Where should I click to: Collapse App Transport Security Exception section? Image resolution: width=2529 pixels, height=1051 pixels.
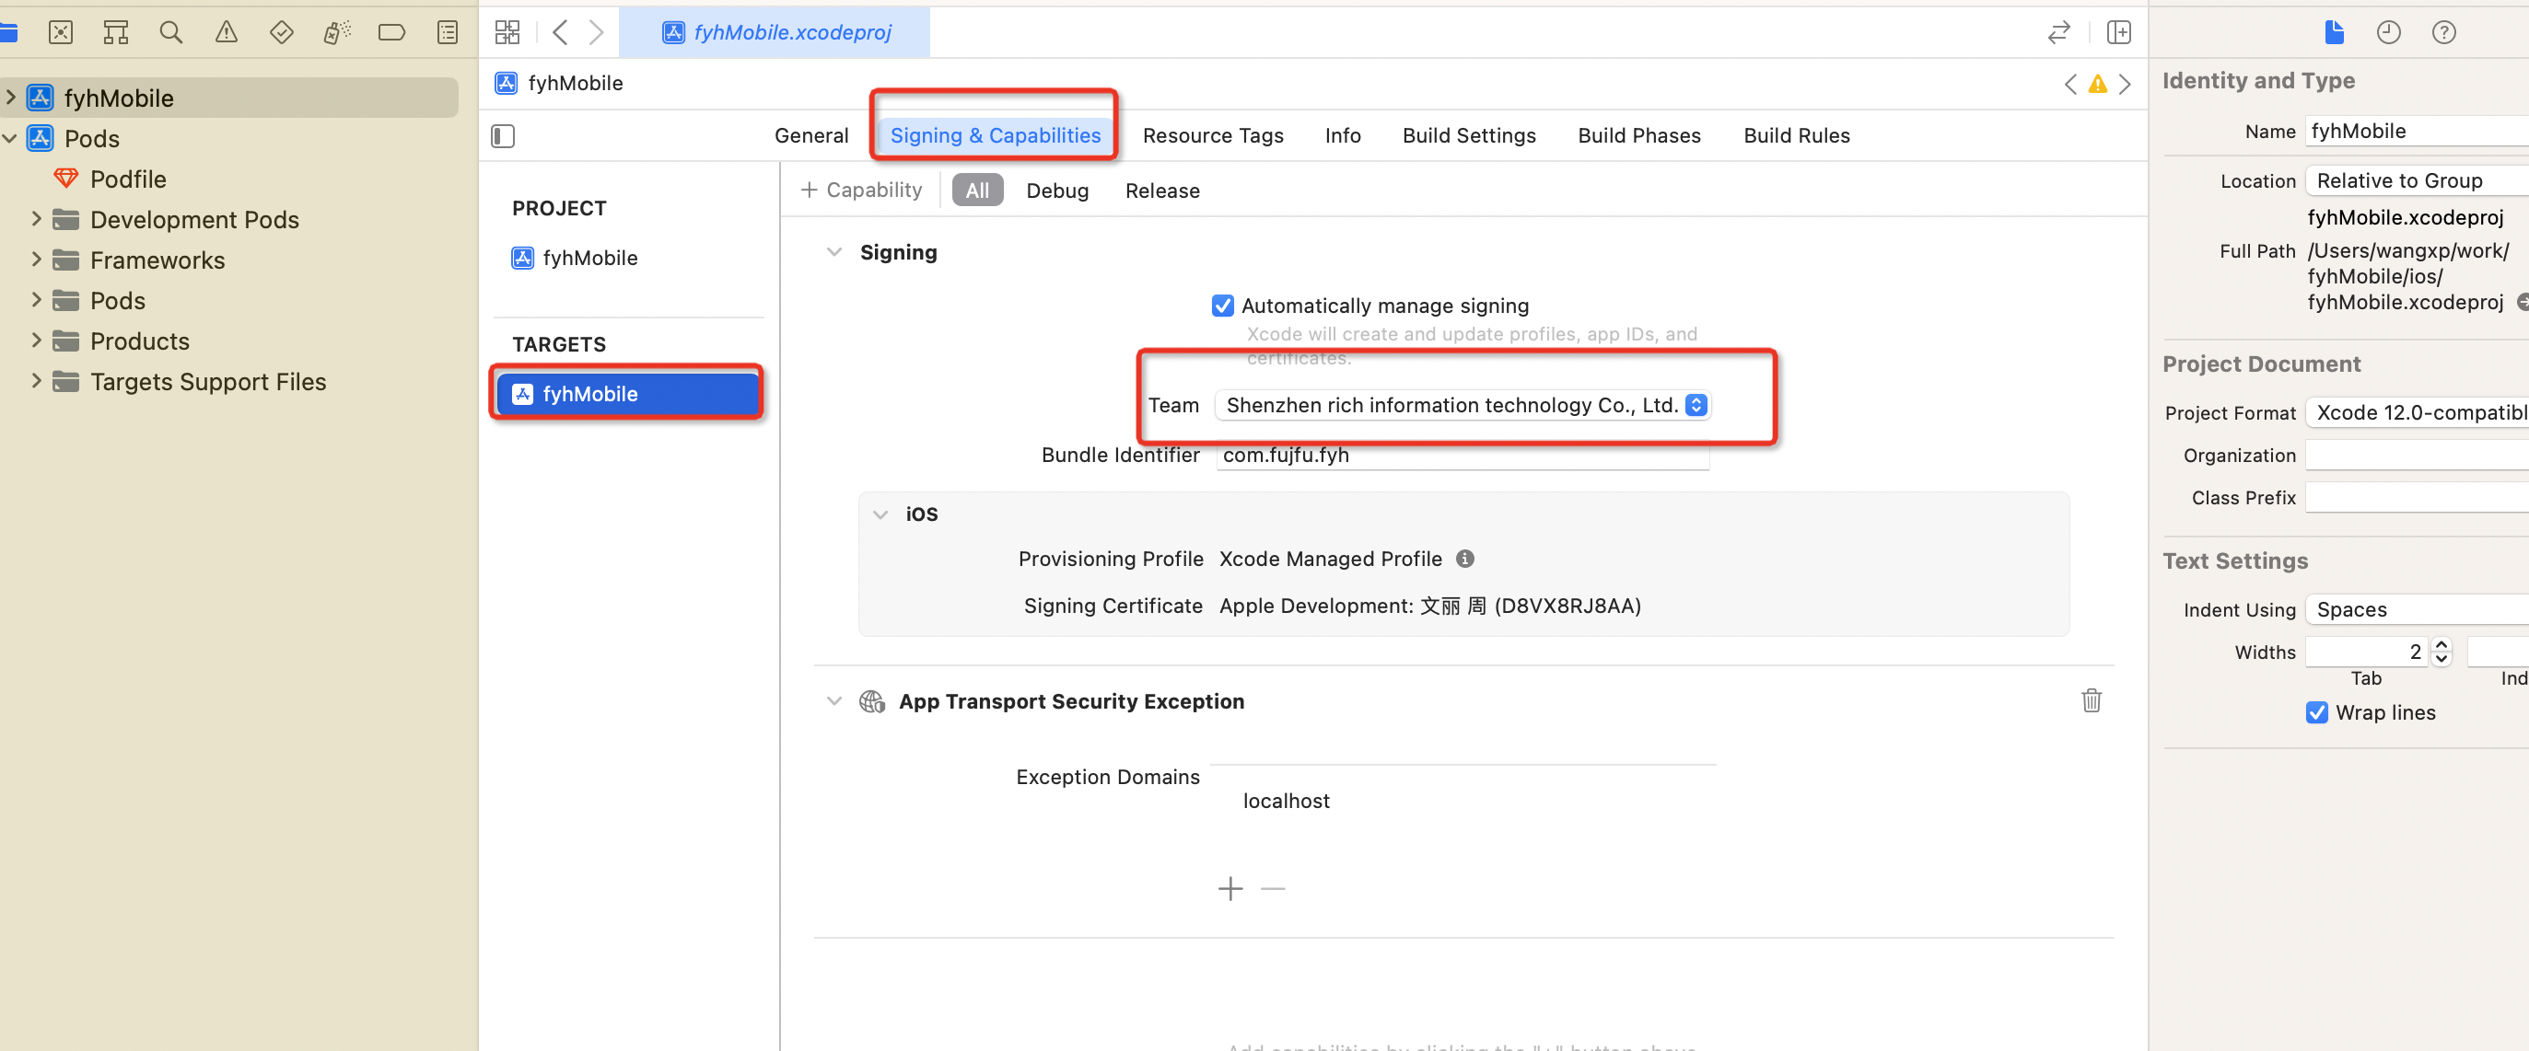click(x=834, y=700)
